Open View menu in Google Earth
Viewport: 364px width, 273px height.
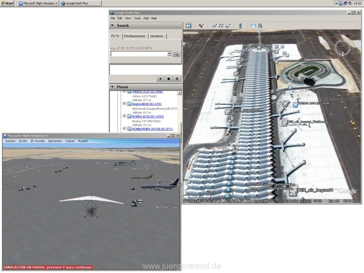(128, 18)
